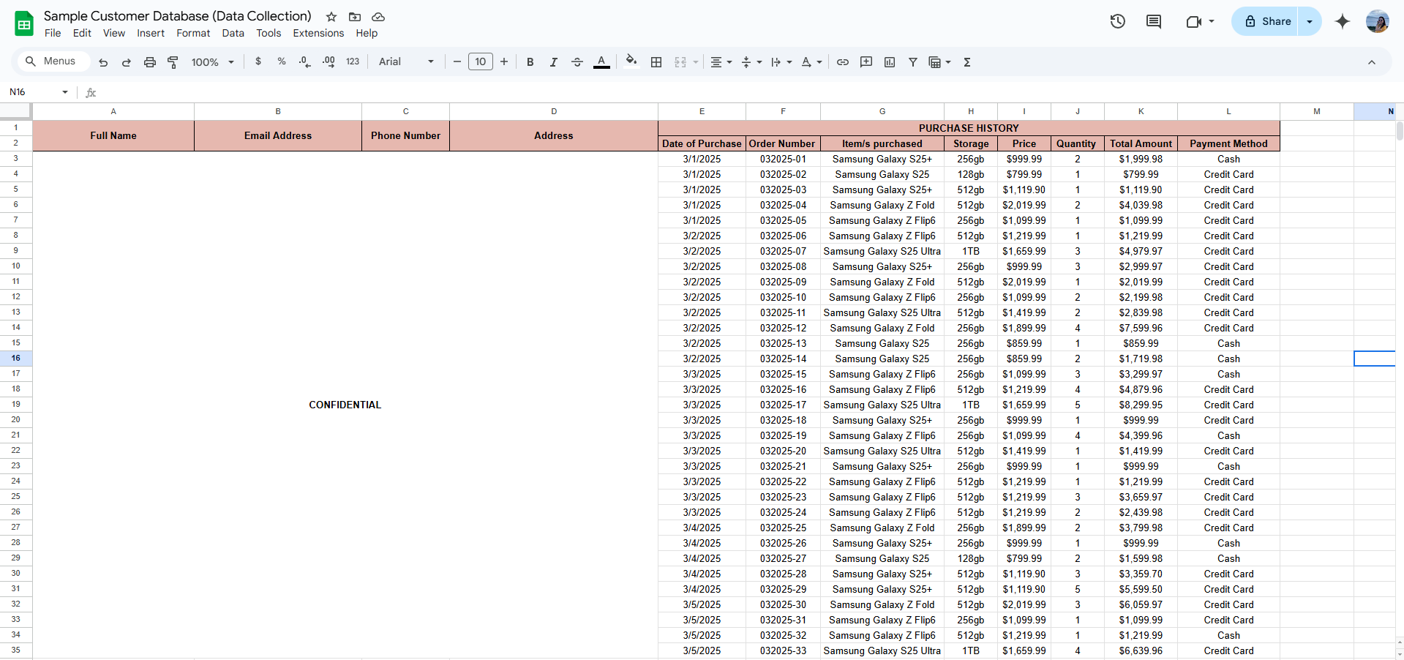Image resolution: width=1404 pixels, height=660 pixels.
Task: Click the Merge cells icon
Action: 680,62
